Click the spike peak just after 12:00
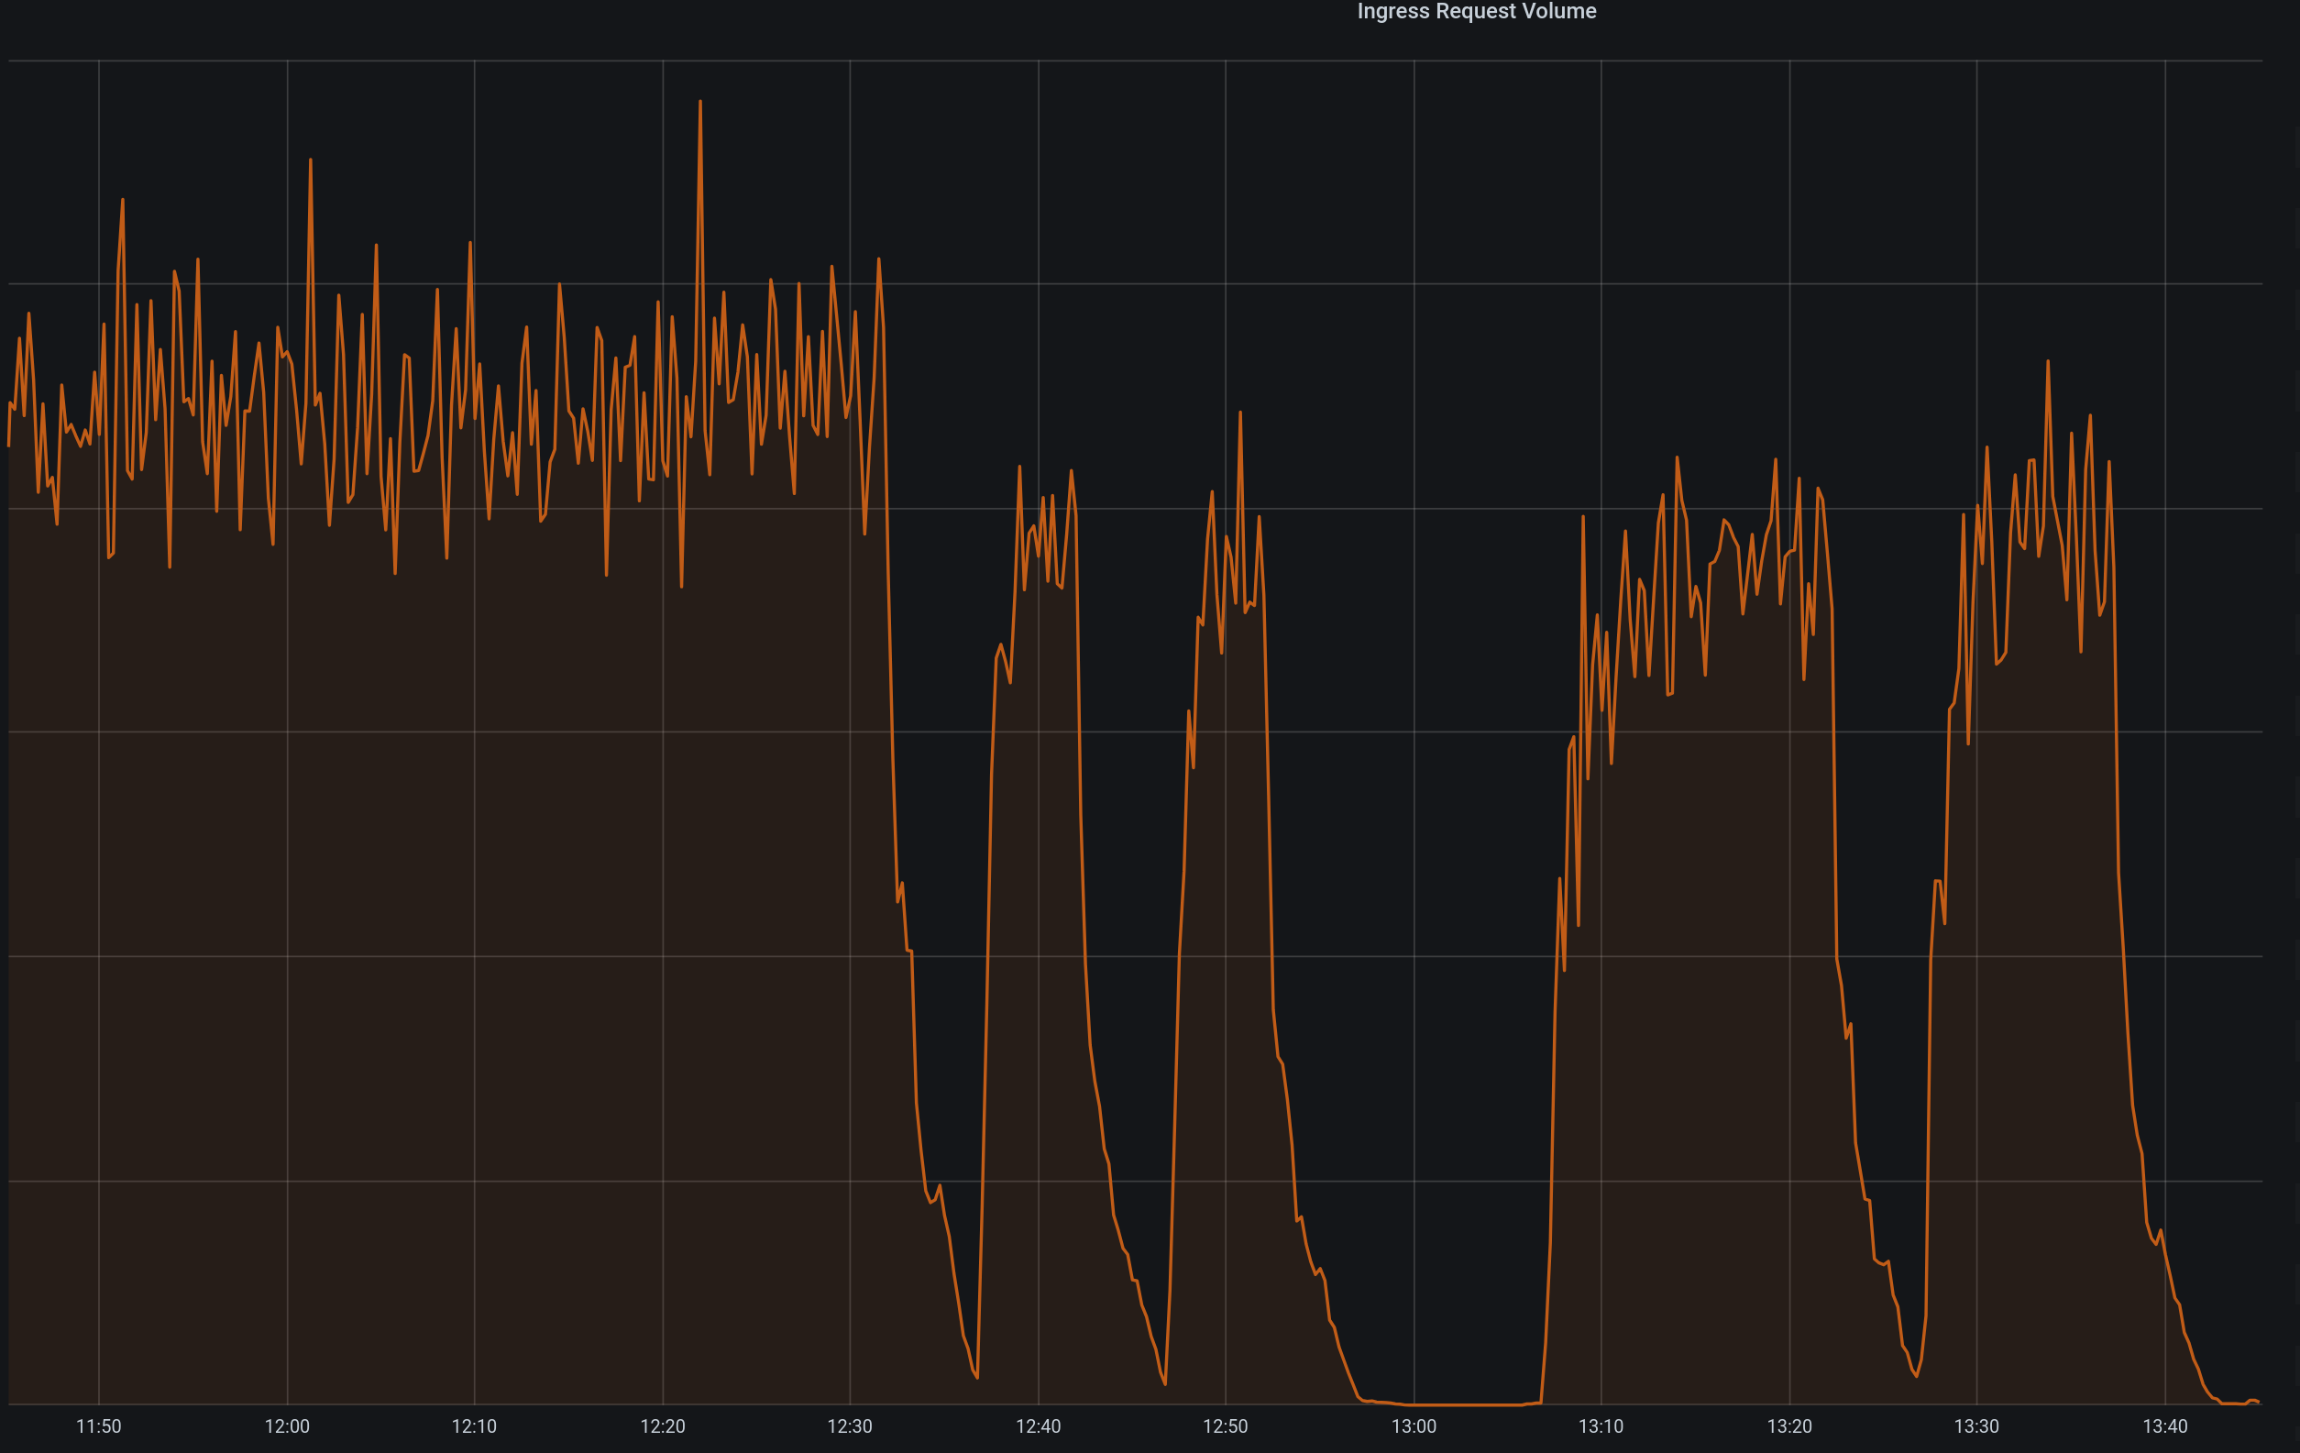This screenshot has width=2300, height=1453. pos(311,160)
